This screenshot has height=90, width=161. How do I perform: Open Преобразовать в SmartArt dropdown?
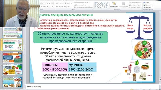83,7
